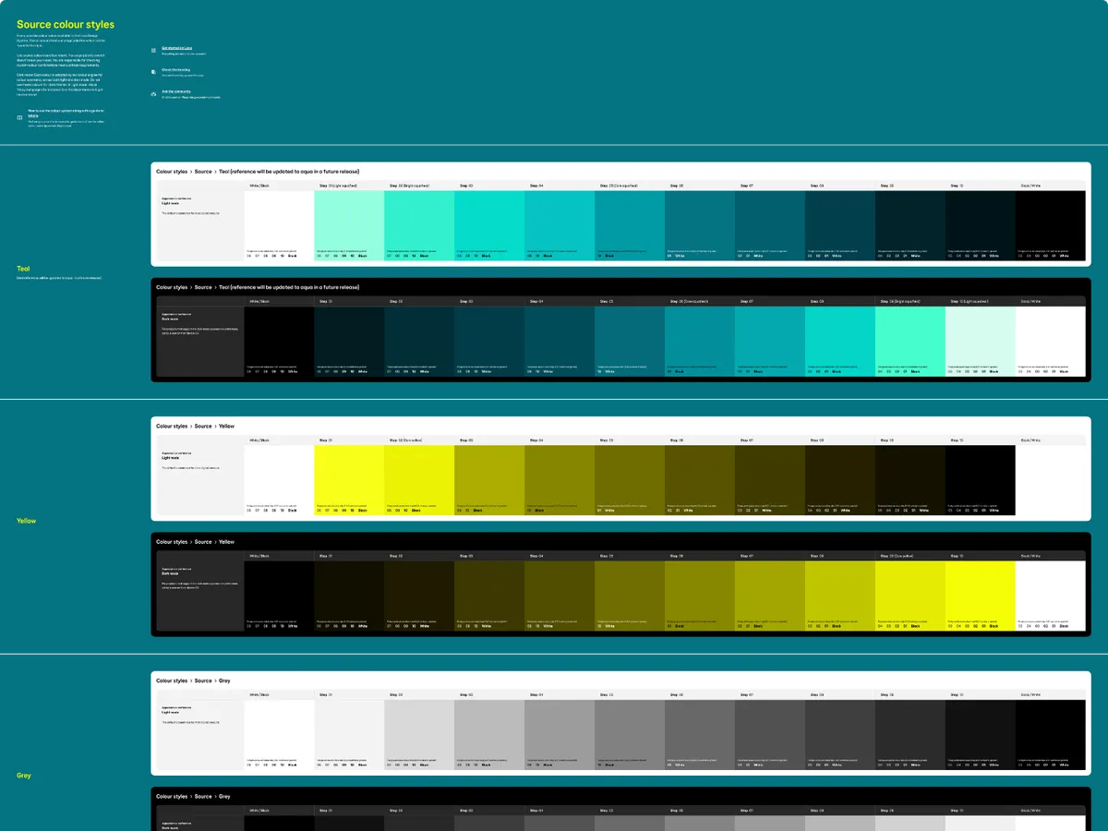Open the How to use the colour system link
Image resolution: width=1108 pixels, height=831 pixels.
65,113
